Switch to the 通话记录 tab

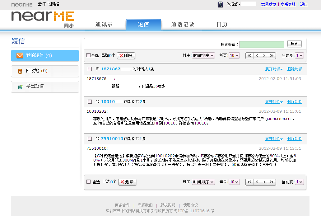[x=183, y=24]
